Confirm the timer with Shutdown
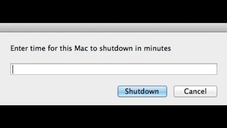The image size is (227, 128). (x=142, y=91)
